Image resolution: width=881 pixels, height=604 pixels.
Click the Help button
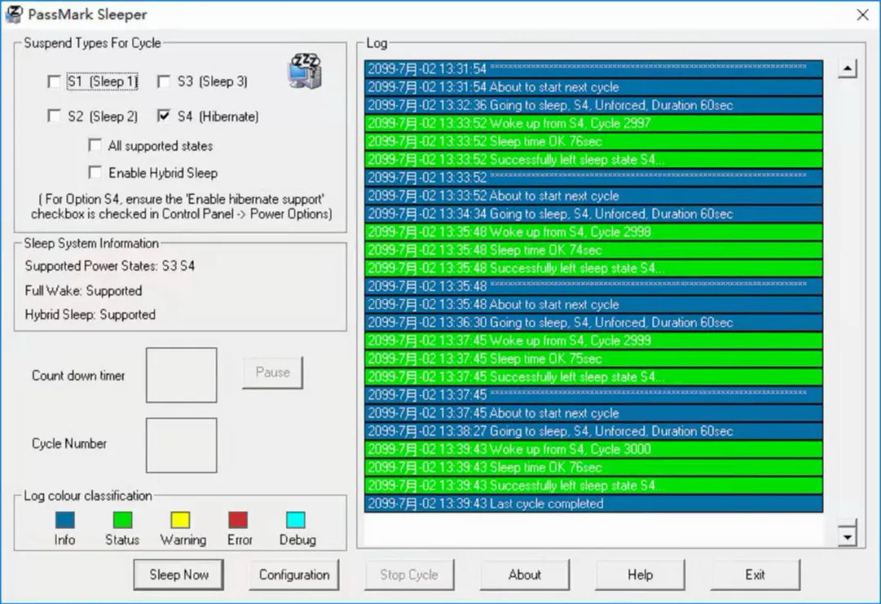click(640, 575)
